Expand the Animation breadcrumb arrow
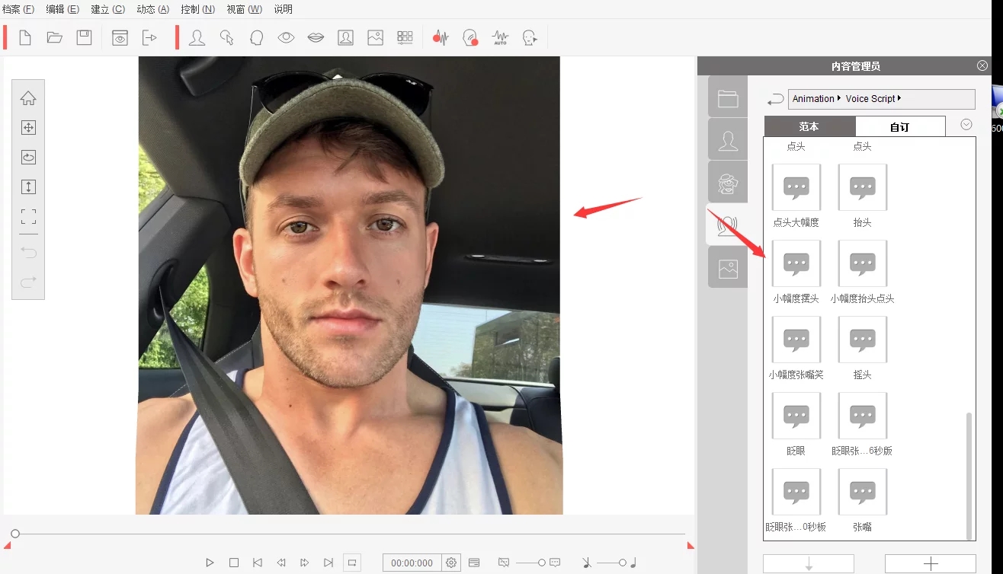The height and width of the screenshot is (574, 1003). 839,99
